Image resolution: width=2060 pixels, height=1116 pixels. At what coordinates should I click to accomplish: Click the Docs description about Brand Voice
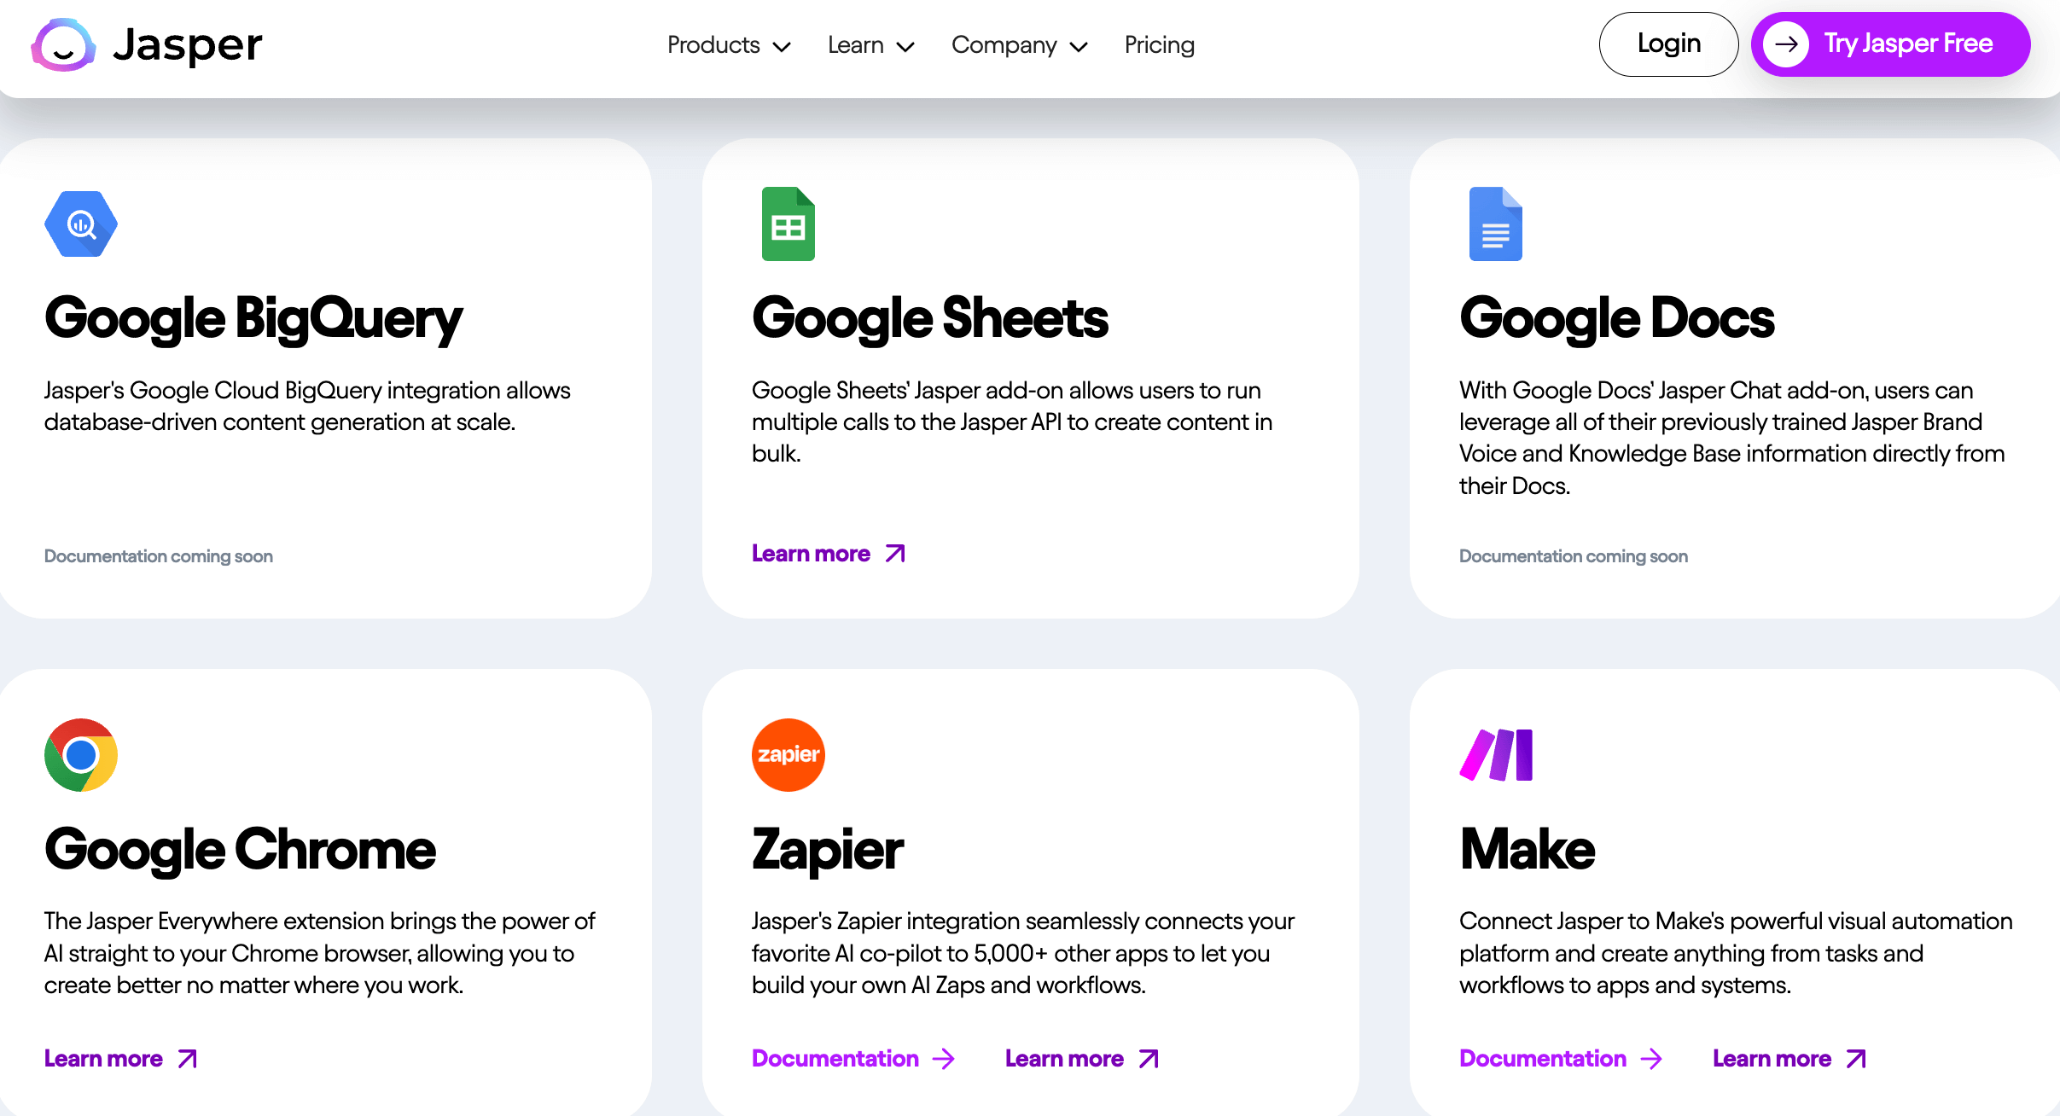coord(1732,438)
